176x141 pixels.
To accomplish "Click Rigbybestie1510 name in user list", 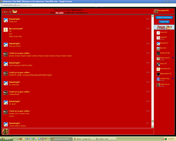I will (x=166, y=73).
